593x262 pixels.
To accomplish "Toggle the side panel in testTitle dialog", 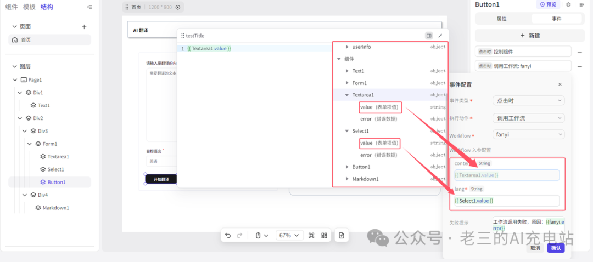I will [429, 36].
